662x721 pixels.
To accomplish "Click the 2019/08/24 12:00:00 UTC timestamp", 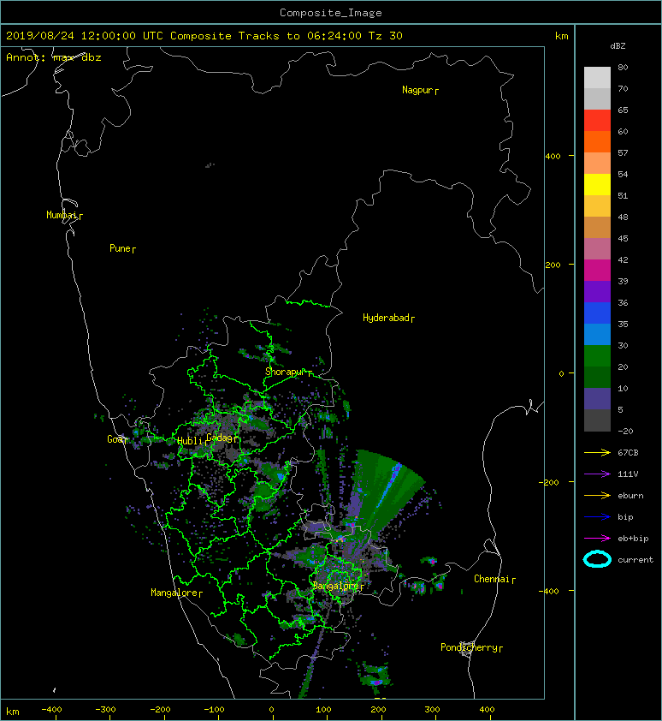I will [x=84, y=36].
